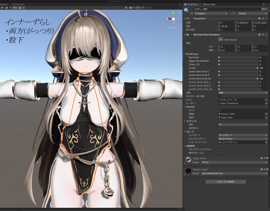This screenshot has height=211, width=270.
Task: Toggle the スキンしたモーションベクトル checkbox
Action: pyautogui.click(x=219, y=149)
